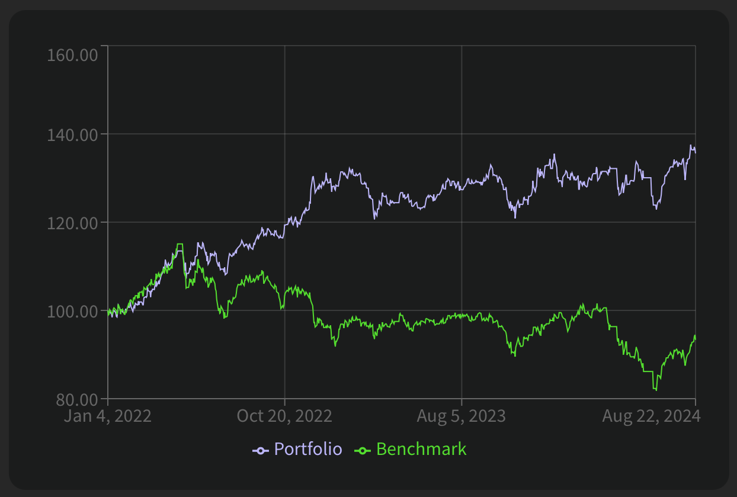The image size is (737, 497).
Task: Click where Aug 5, 2023 gridline crosses 140.00
Action: [x=462, y=134]
